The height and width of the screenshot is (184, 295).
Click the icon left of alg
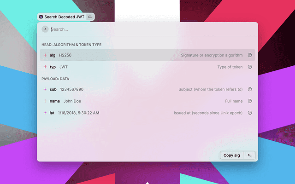point(45,55)
